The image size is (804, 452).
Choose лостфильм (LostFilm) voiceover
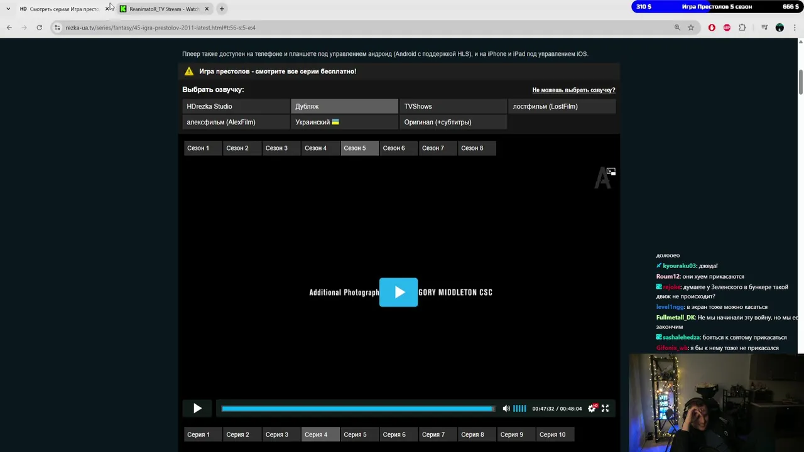pos(562,106)
